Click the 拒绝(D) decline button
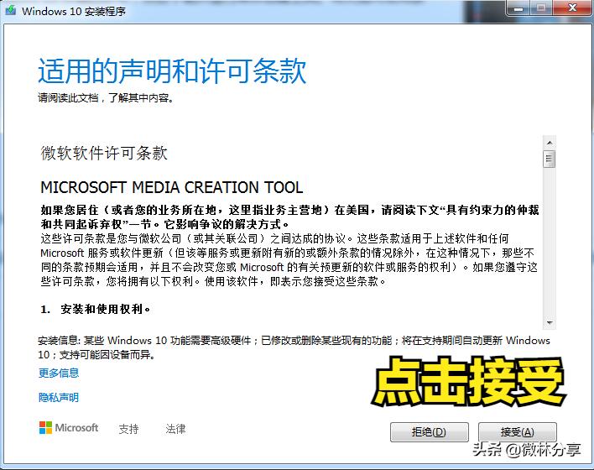This screenshot has width=594, height=470. 430,432
